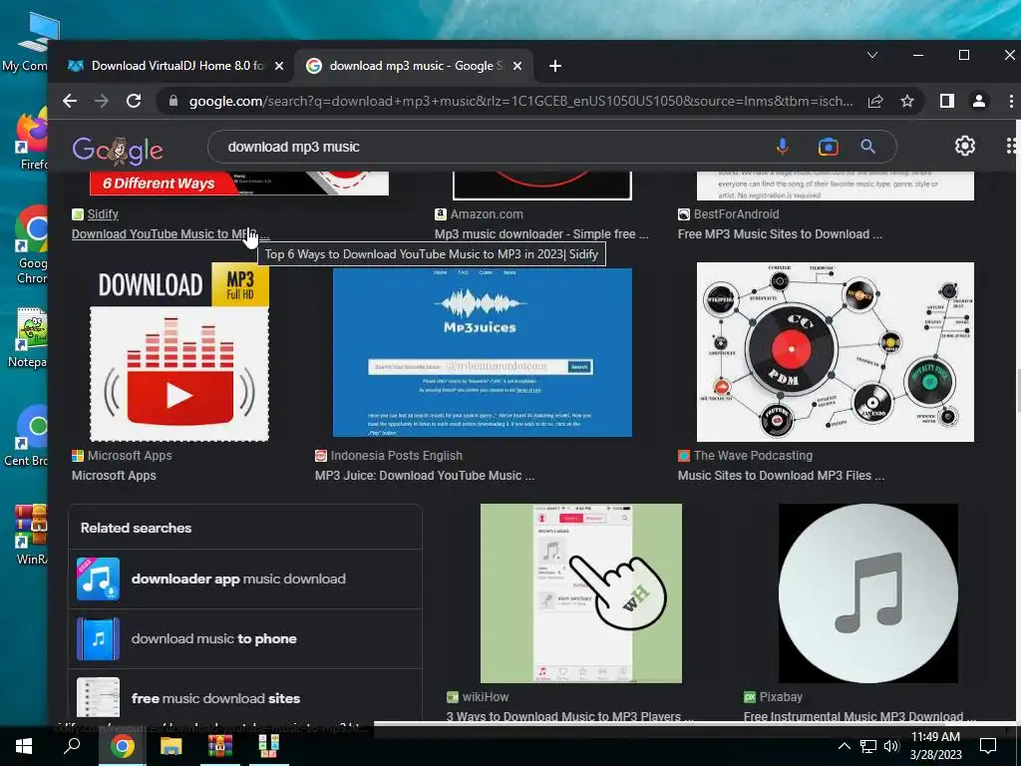The width and height of the screenshot is (1021, 766).
Task: Open the network icon in system tray
Action: 868,746
